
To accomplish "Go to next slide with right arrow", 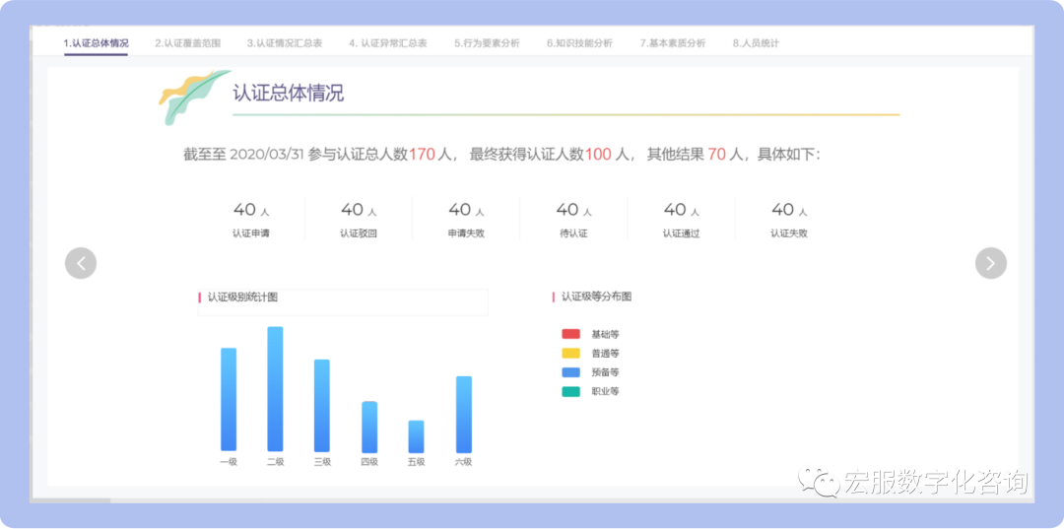I will point(991,263).
